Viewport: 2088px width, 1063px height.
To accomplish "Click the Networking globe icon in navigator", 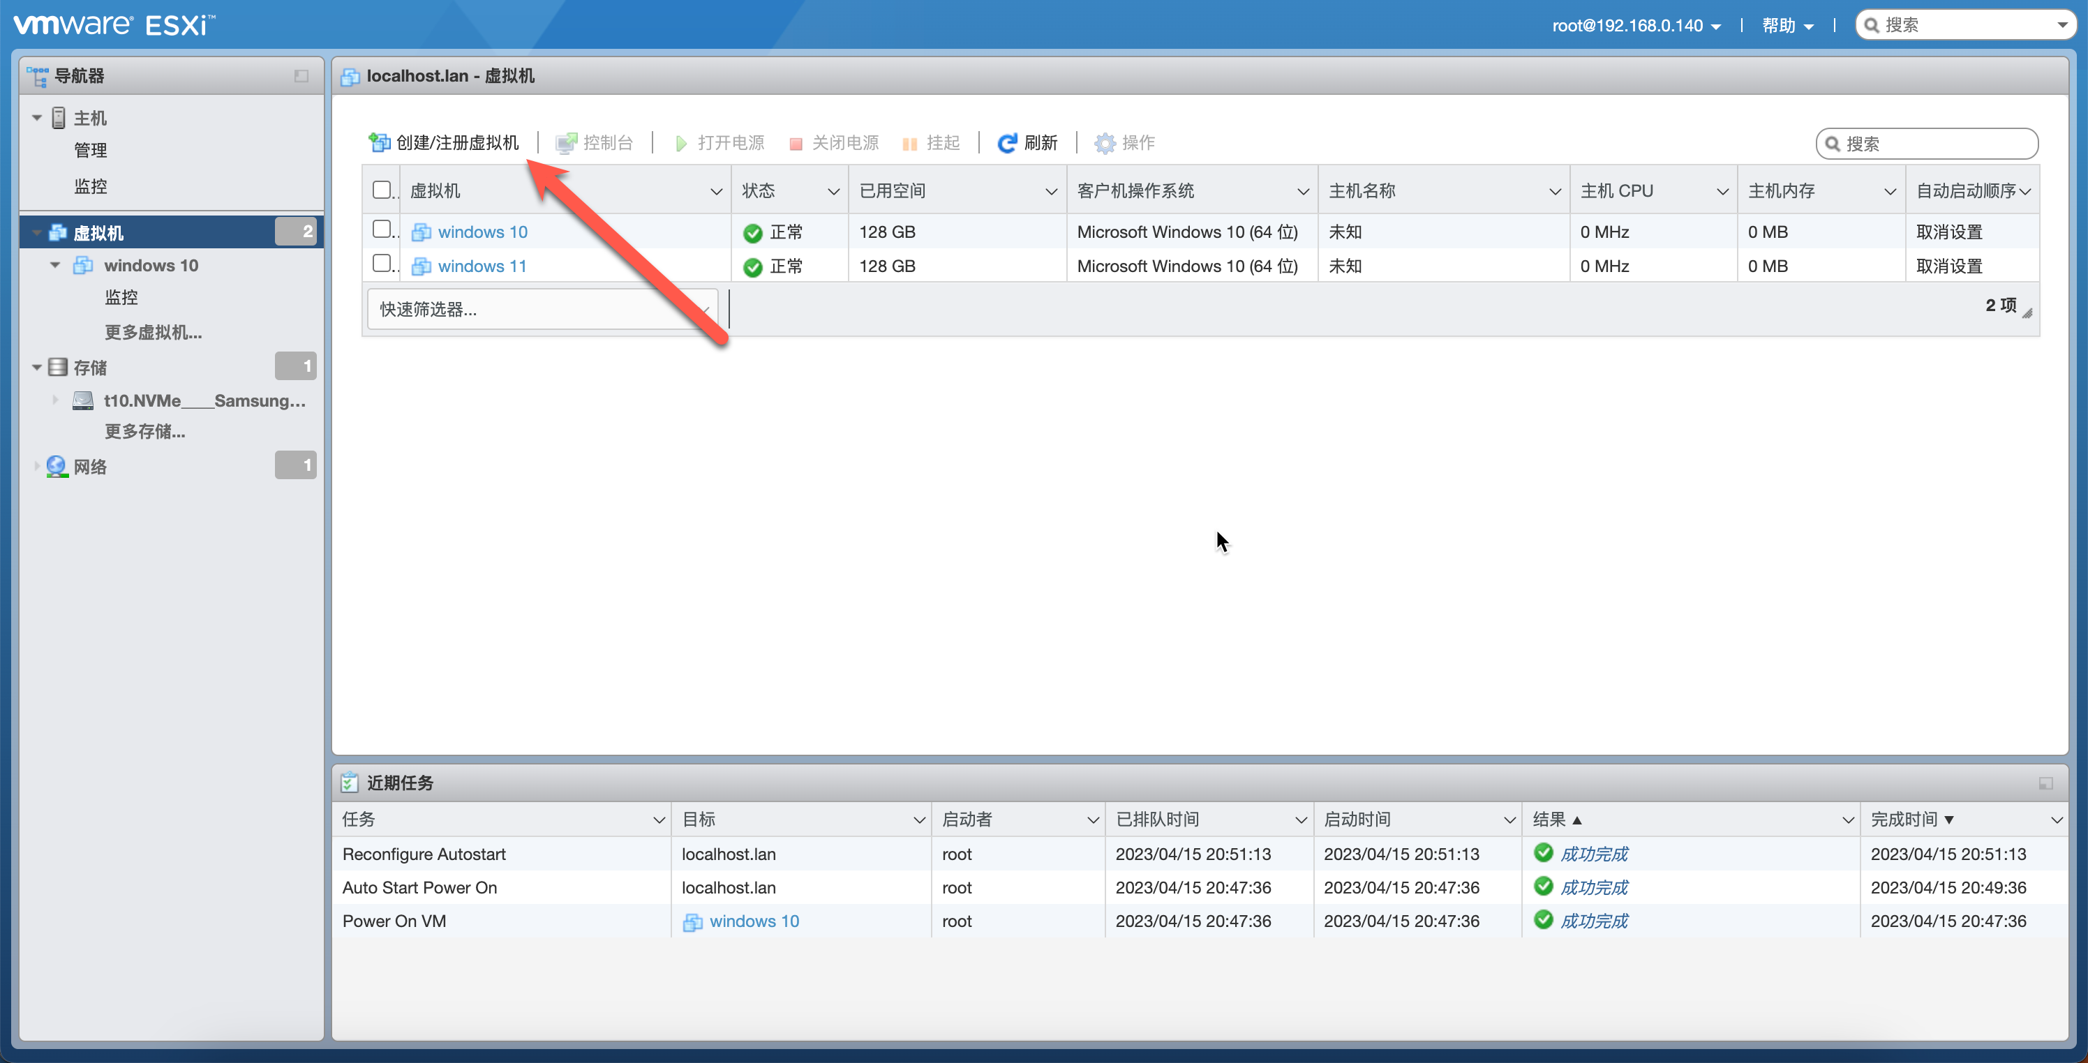I will (57, 466).
